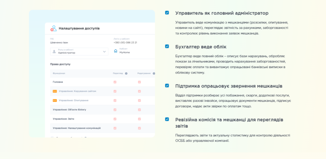Click Підтримка опрацьовує звернення мешканців heading
Screen dimensions: 326x159
click(x=229, y=86)
